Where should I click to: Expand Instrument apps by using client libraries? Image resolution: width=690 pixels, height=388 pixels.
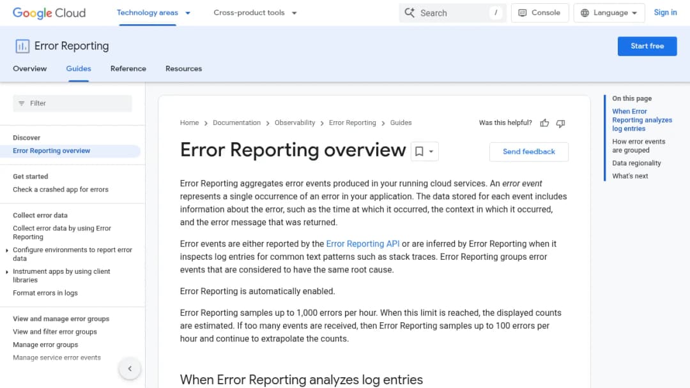click(7, 272)
